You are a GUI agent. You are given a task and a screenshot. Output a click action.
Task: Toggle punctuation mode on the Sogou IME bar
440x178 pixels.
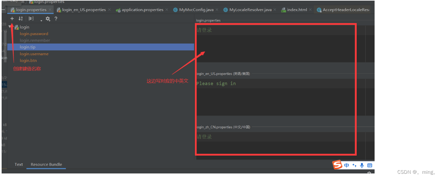[x=354, y=165]
